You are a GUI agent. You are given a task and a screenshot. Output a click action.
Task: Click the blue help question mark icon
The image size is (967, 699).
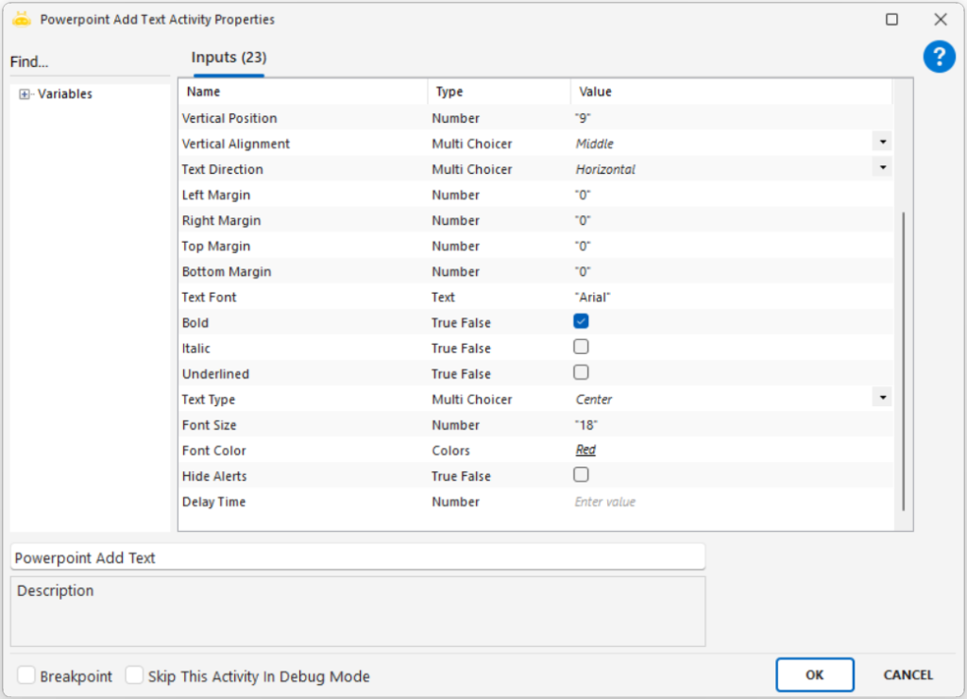(939, 57)
